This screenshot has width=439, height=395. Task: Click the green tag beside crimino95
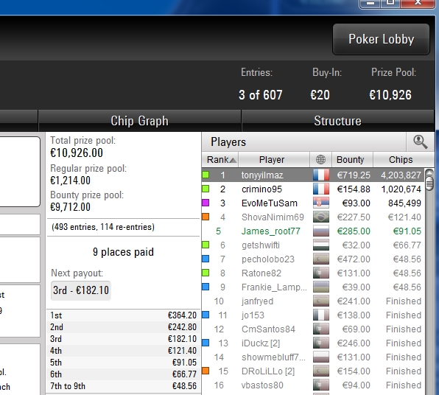(206, 189)
